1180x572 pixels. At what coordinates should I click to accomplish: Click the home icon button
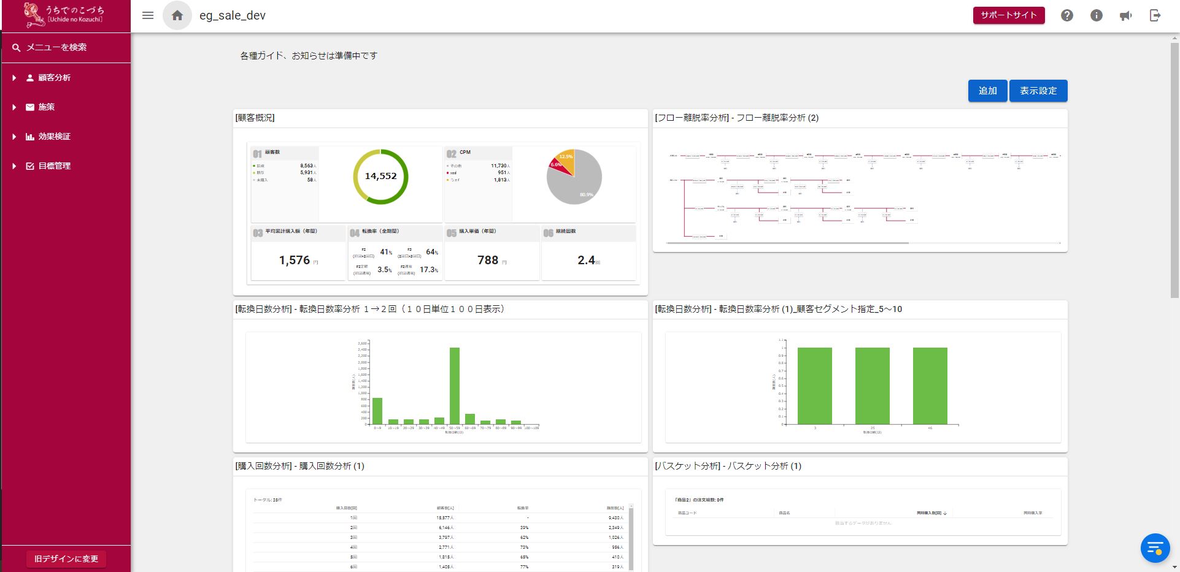pyautogui.click(x=177, y=16)
